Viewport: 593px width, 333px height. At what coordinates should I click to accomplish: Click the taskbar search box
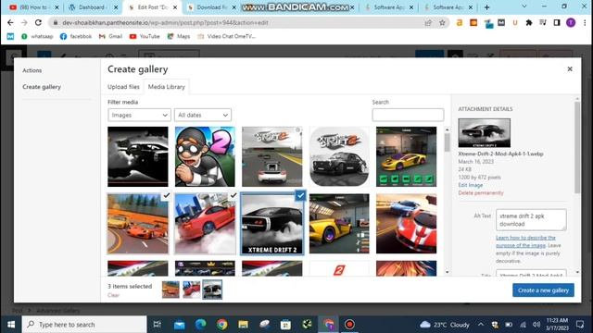point(84,325)
